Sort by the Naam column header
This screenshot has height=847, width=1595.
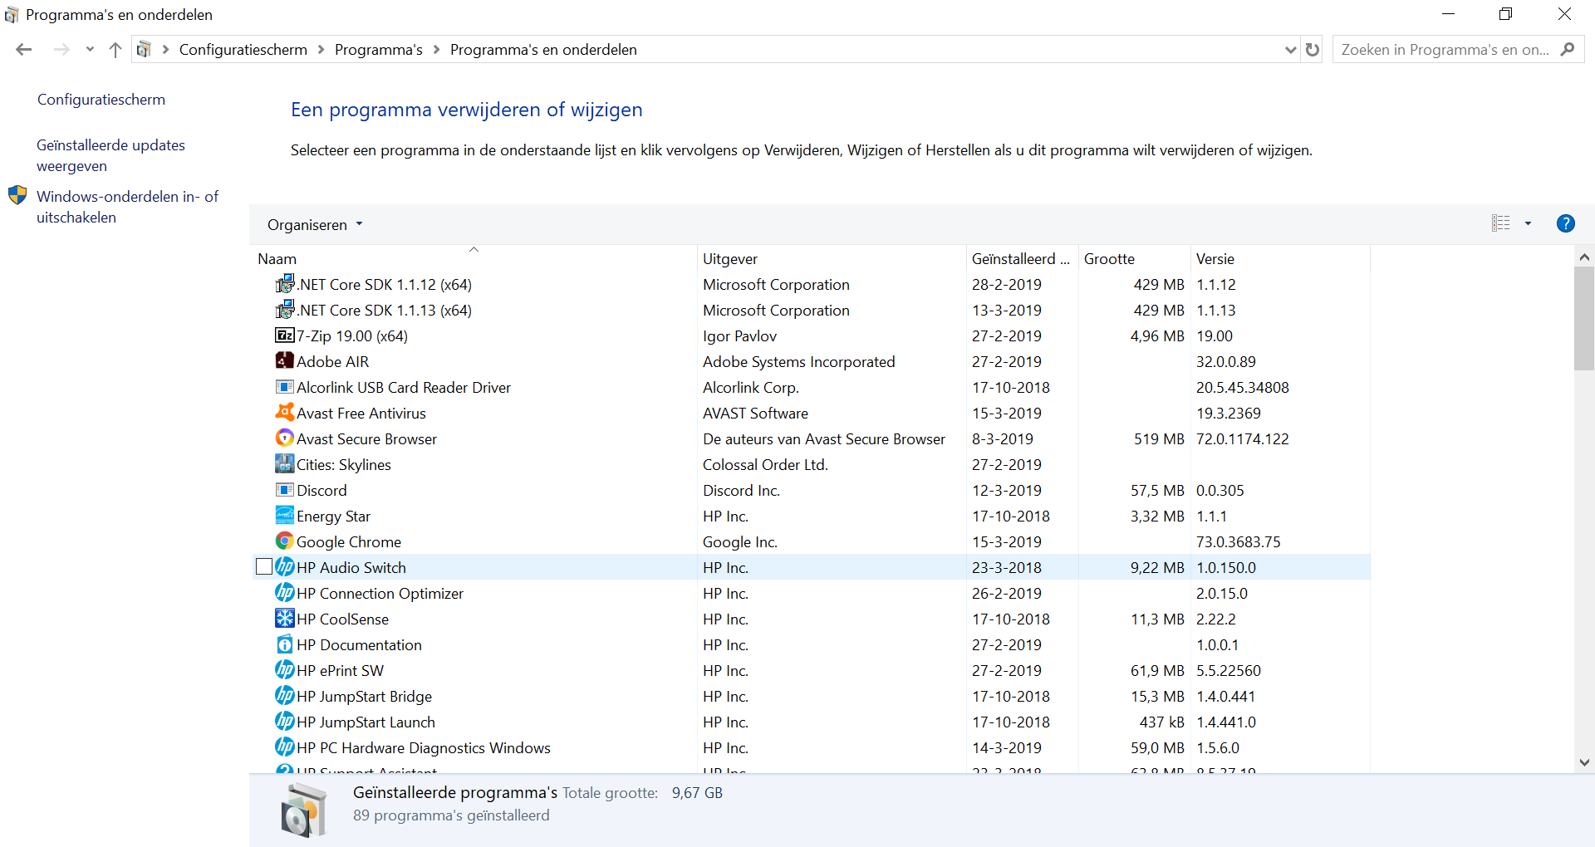click(x=474, y=258)
